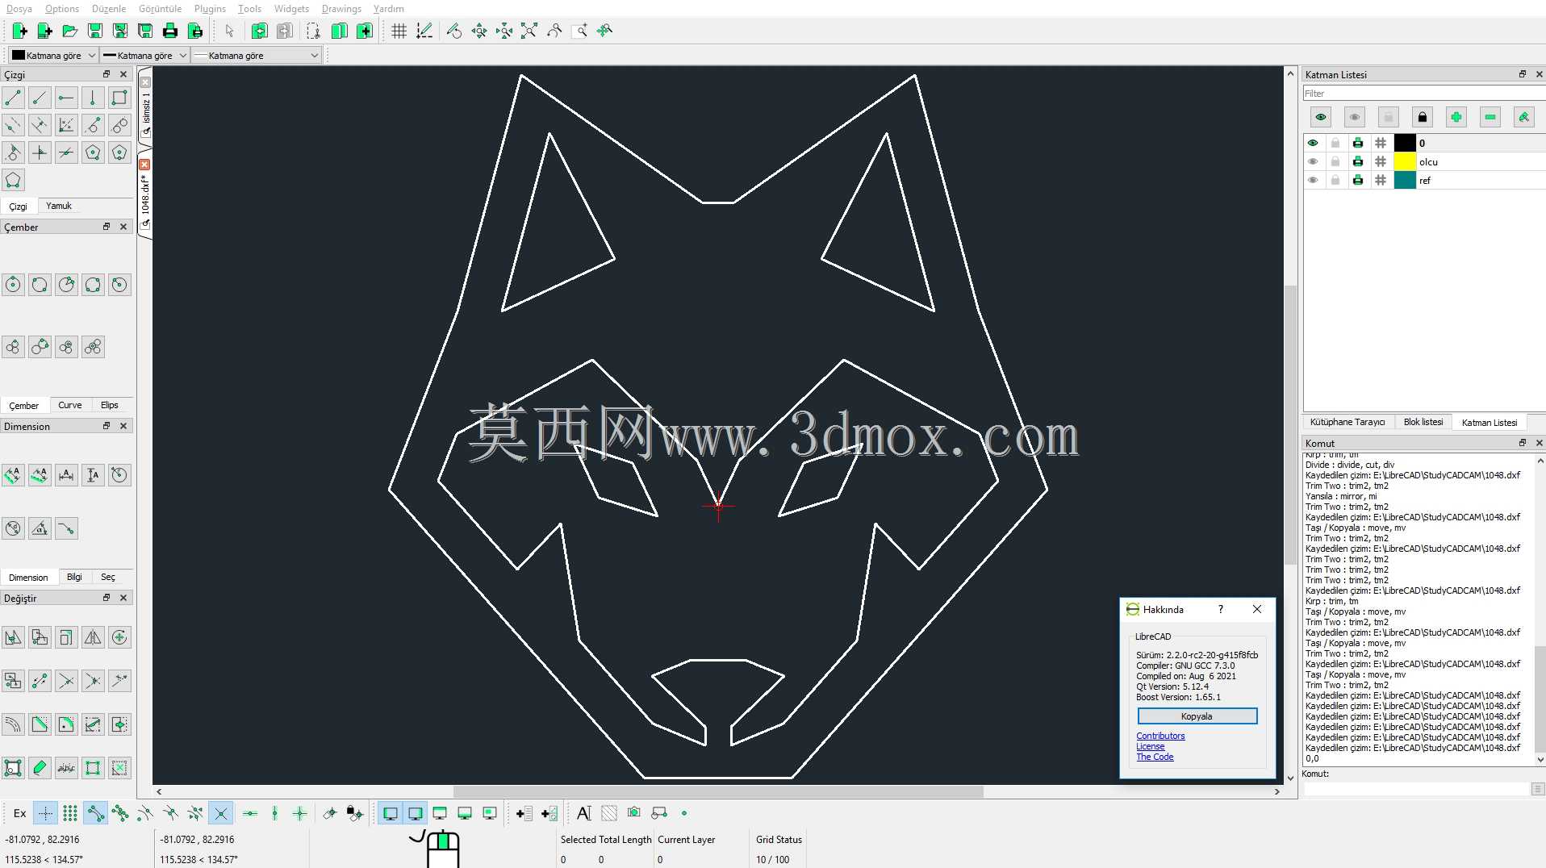Float the Katman Listesi panel

point(1523,74)
